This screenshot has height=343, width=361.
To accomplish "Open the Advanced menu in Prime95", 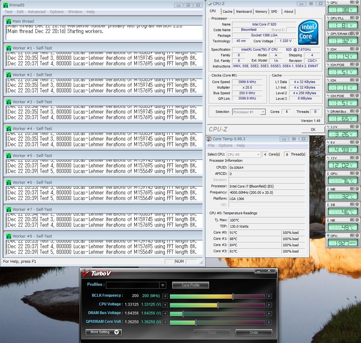I will point(37,12).
